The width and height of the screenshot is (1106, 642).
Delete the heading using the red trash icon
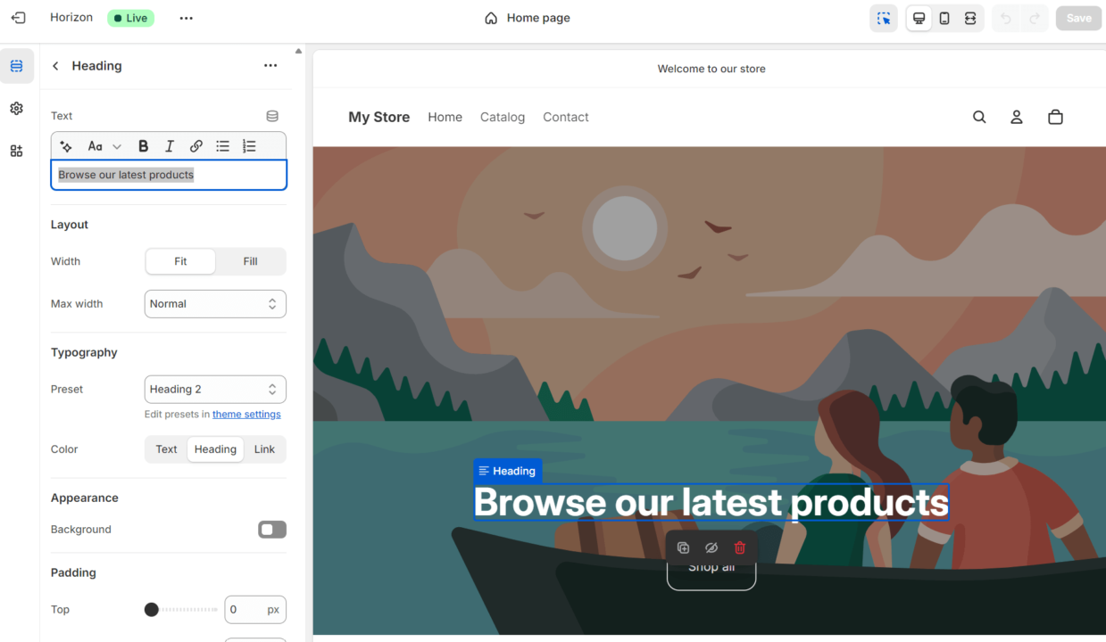coord(739,547)
